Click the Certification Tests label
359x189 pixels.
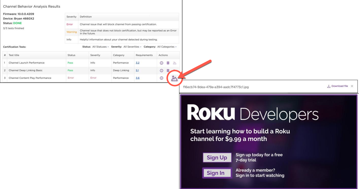tap(14, 47)
